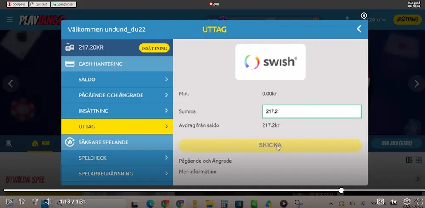Click the chevron on the Uttag row
The width and height of the screenshot is (425, 208).
click(167, 126)
